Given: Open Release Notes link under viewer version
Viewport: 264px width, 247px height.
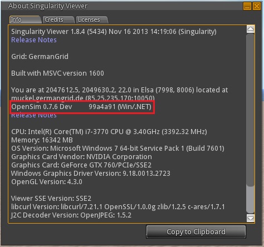Looking at the screenshot, I should (34, 40).
